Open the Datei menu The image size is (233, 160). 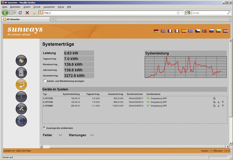(x=5, y=7)
